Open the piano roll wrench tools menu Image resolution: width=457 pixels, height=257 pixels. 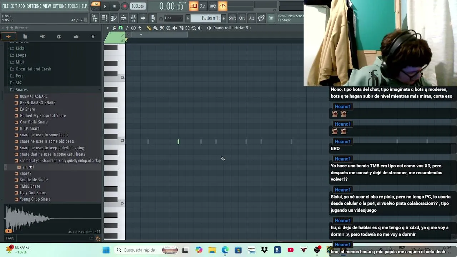(114, 28)
